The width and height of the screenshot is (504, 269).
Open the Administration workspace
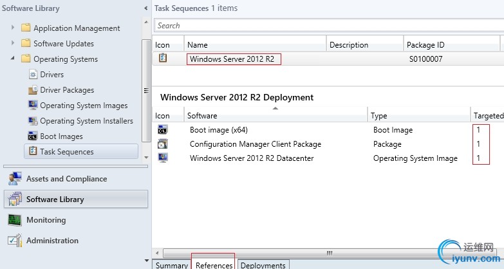click(x=52, y=241)
